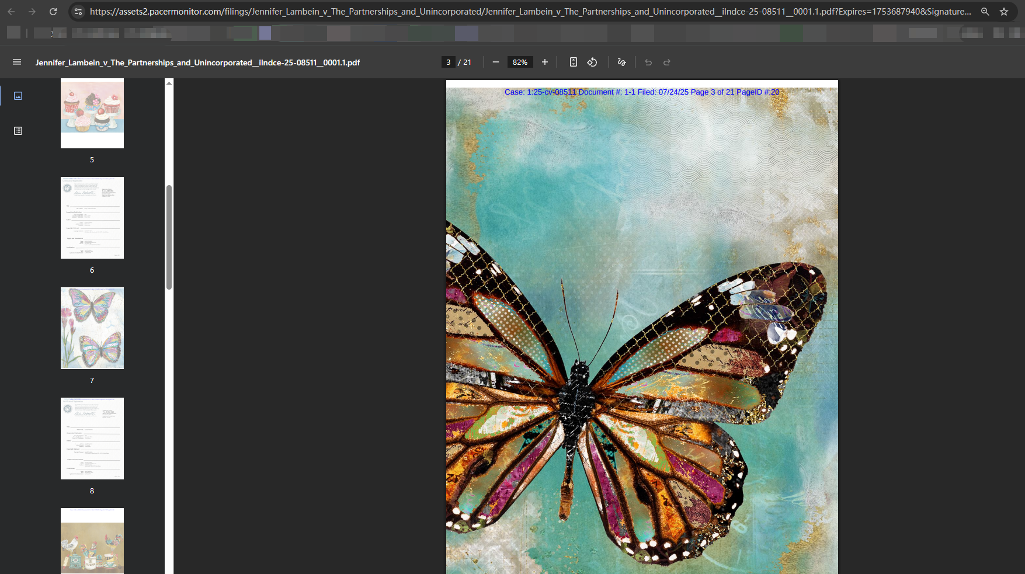Toggle the PDF sidebar menu button
This screenshot has width=1025, height=574.
coord(17,62)
